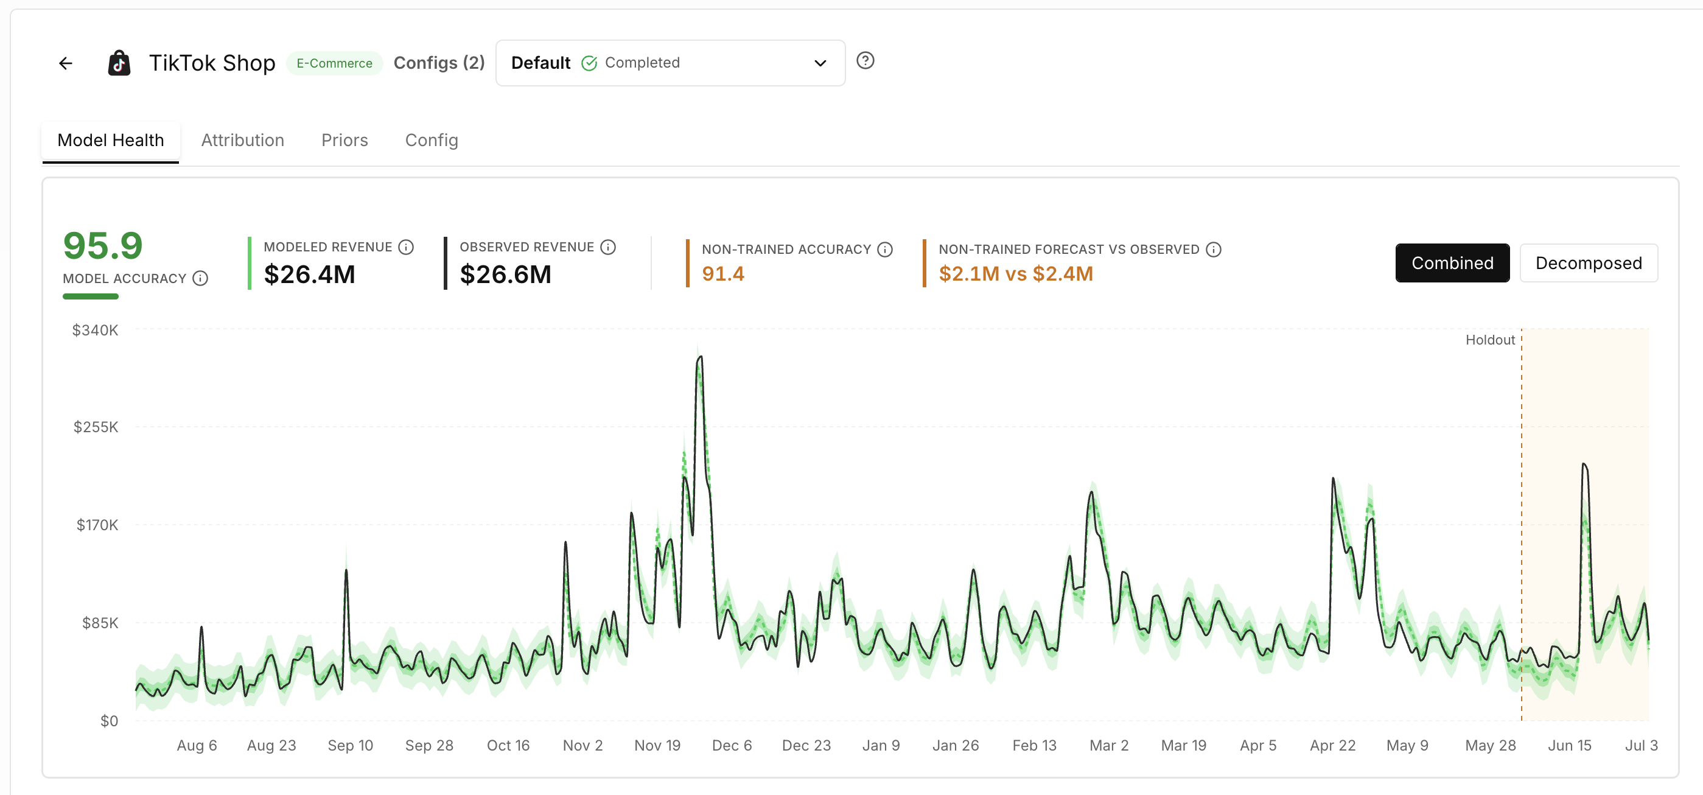The height and width of the screenshot is (795, 1703).
Task: Switch chart to Combined view
Action: 1452,262
